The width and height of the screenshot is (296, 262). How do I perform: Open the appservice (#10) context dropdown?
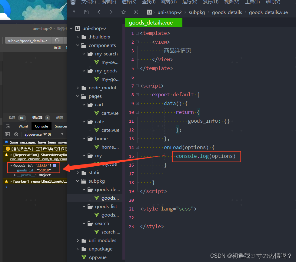pos(44,134)
